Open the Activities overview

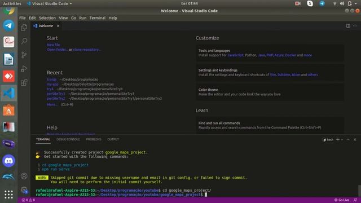click(12, 3)
